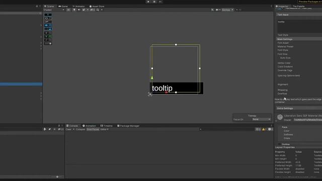The image size is (322, 181).
Task: Click left-middle rect handle
Action: click(152, 68)
